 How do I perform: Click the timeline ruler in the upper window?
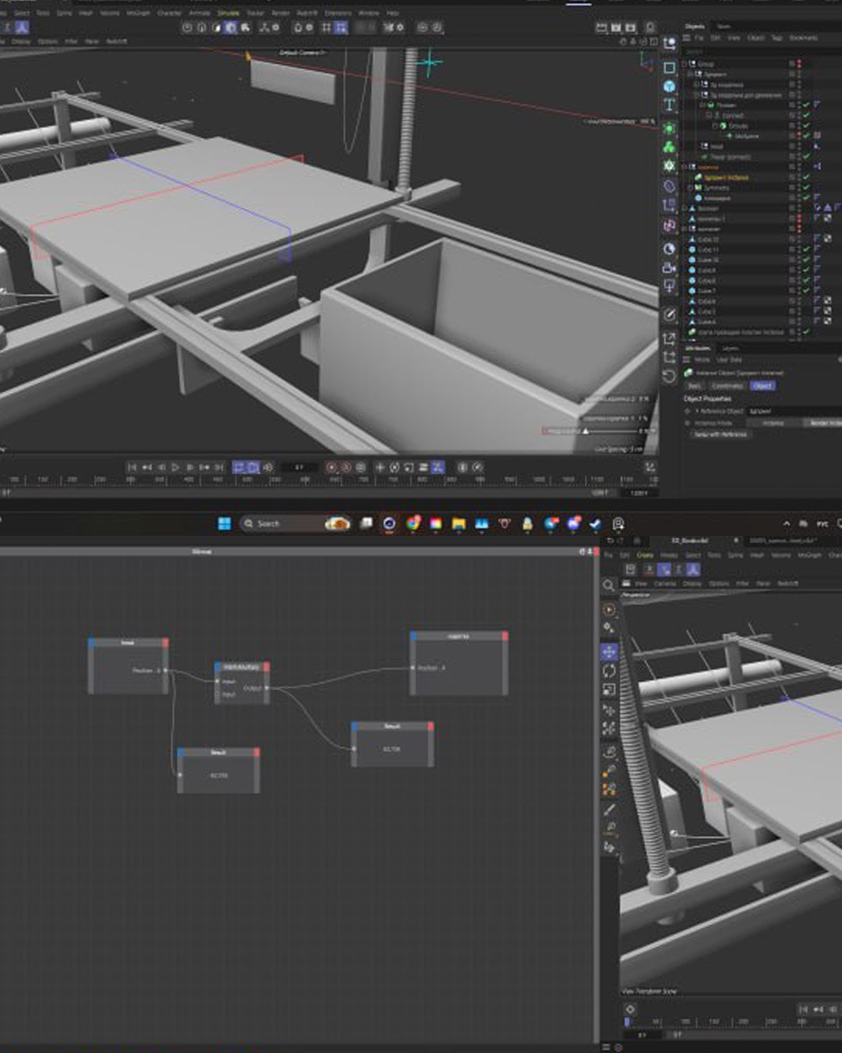(x=329, y=480)
